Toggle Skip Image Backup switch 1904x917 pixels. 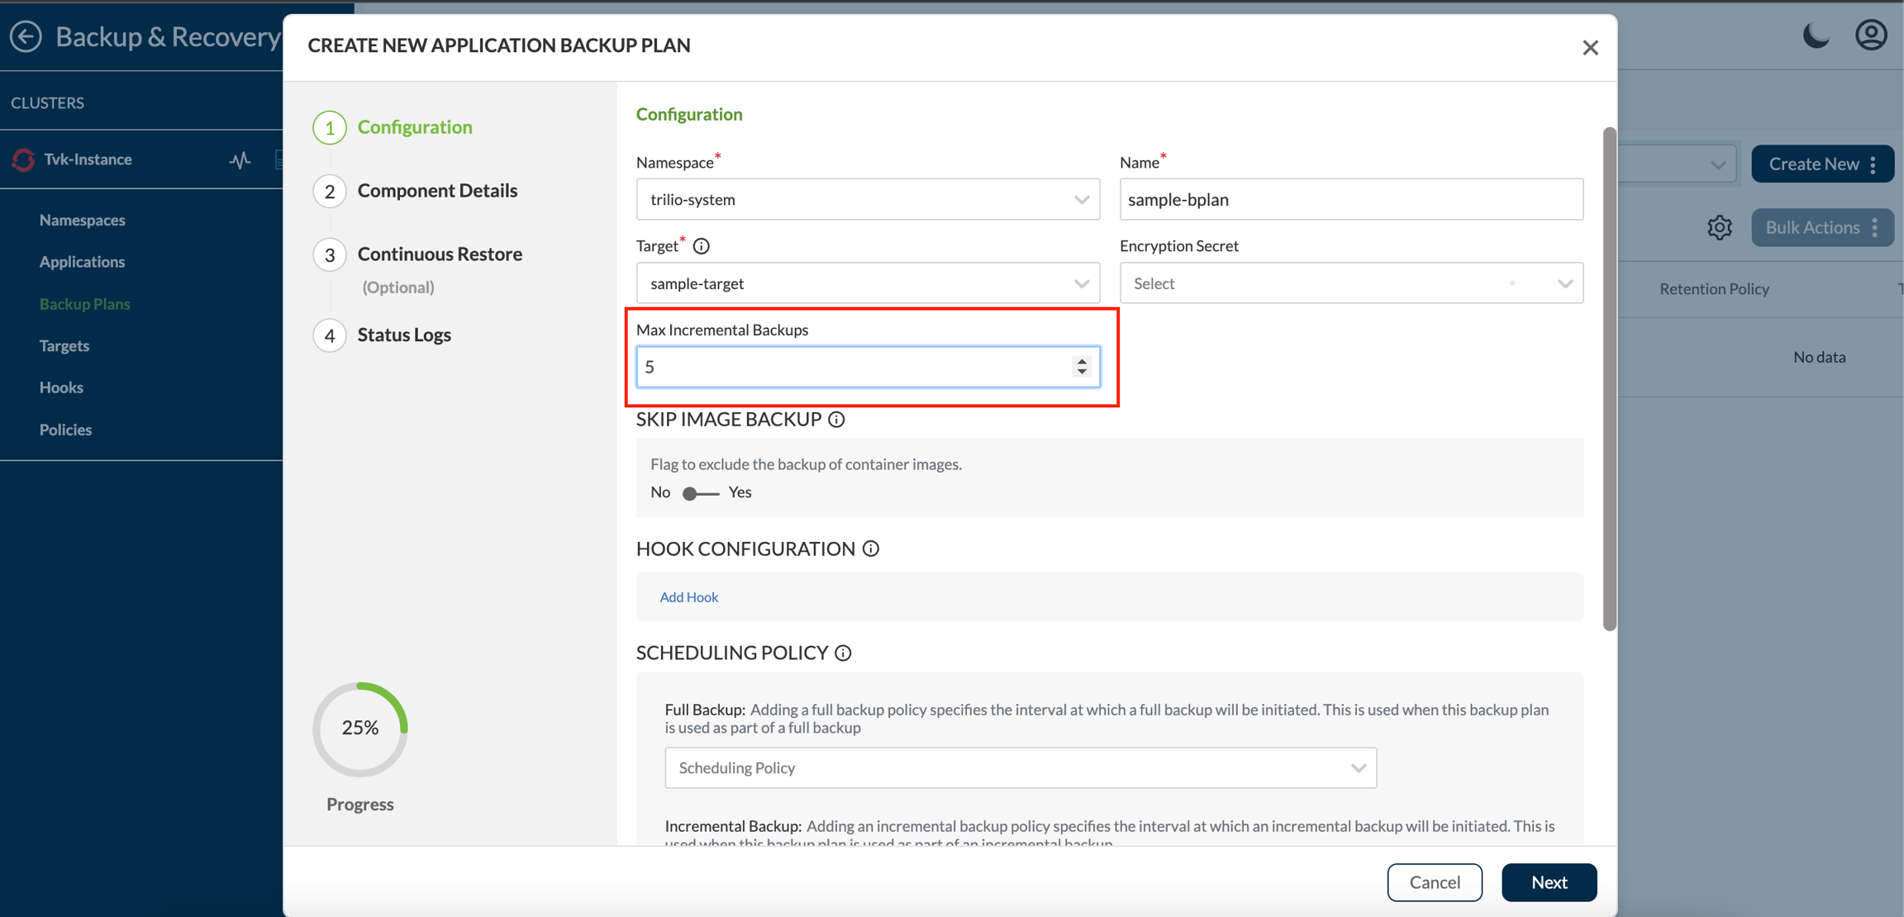tap(700, 493)
